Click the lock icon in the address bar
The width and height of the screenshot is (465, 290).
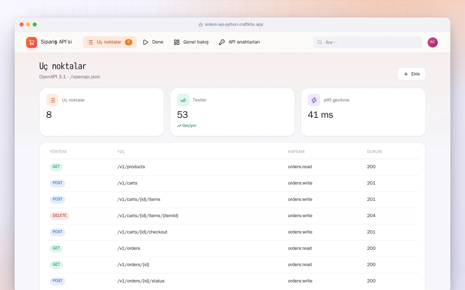tap(201, 25)
